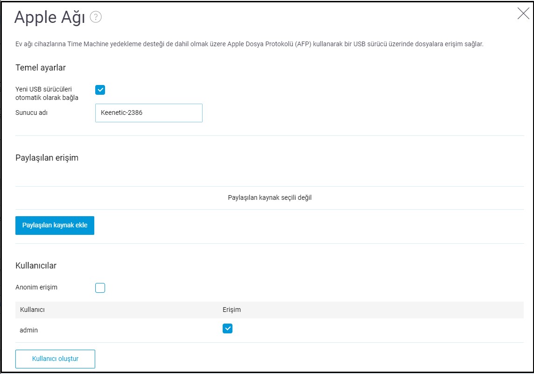Select the Temel ayarlar section heading
This screenshot has width=534, height=374.
click(x=41, y=68)
